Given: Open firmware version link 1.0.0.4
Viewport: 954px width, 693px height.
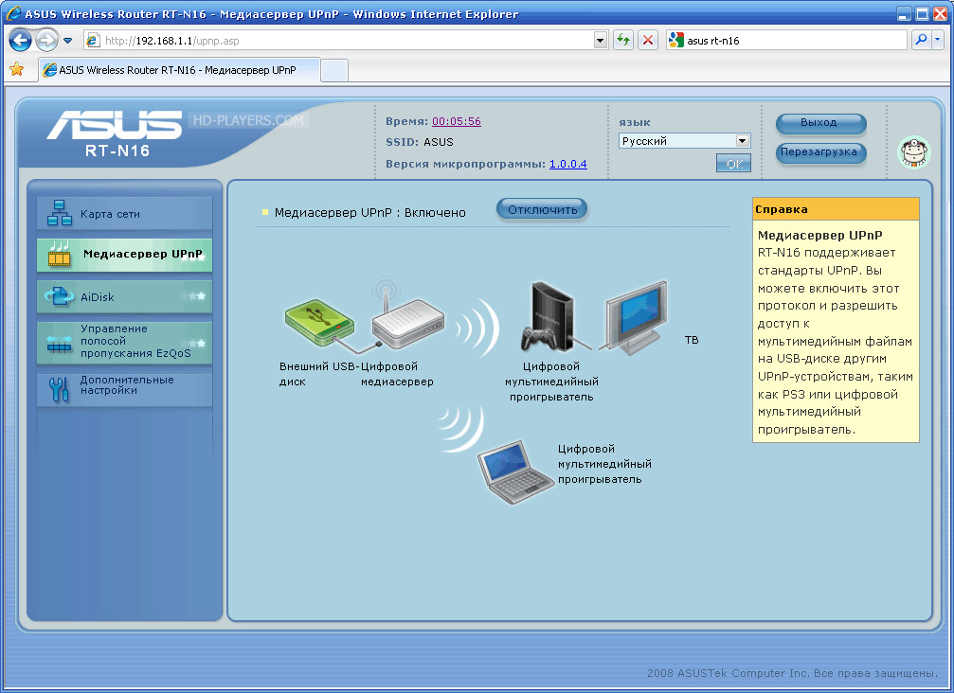Looking at the screenshot, I should pos(568,164).
